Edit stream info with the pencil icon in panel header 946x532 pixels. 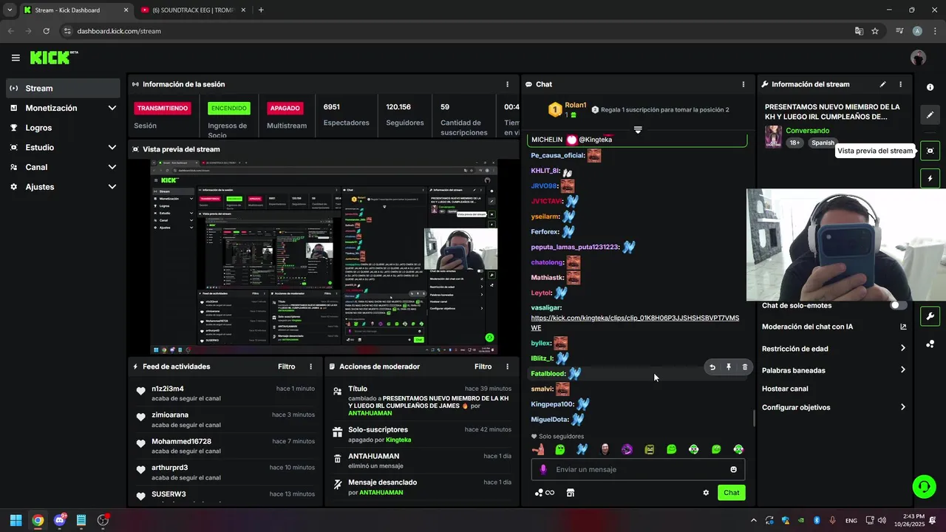882,84
